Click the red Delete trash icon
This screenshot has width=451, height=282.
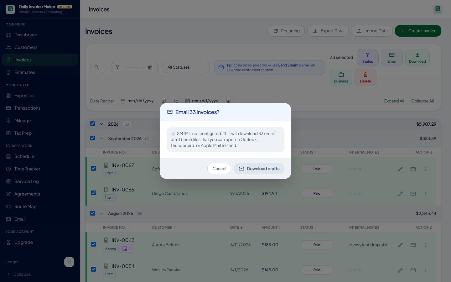365,77
